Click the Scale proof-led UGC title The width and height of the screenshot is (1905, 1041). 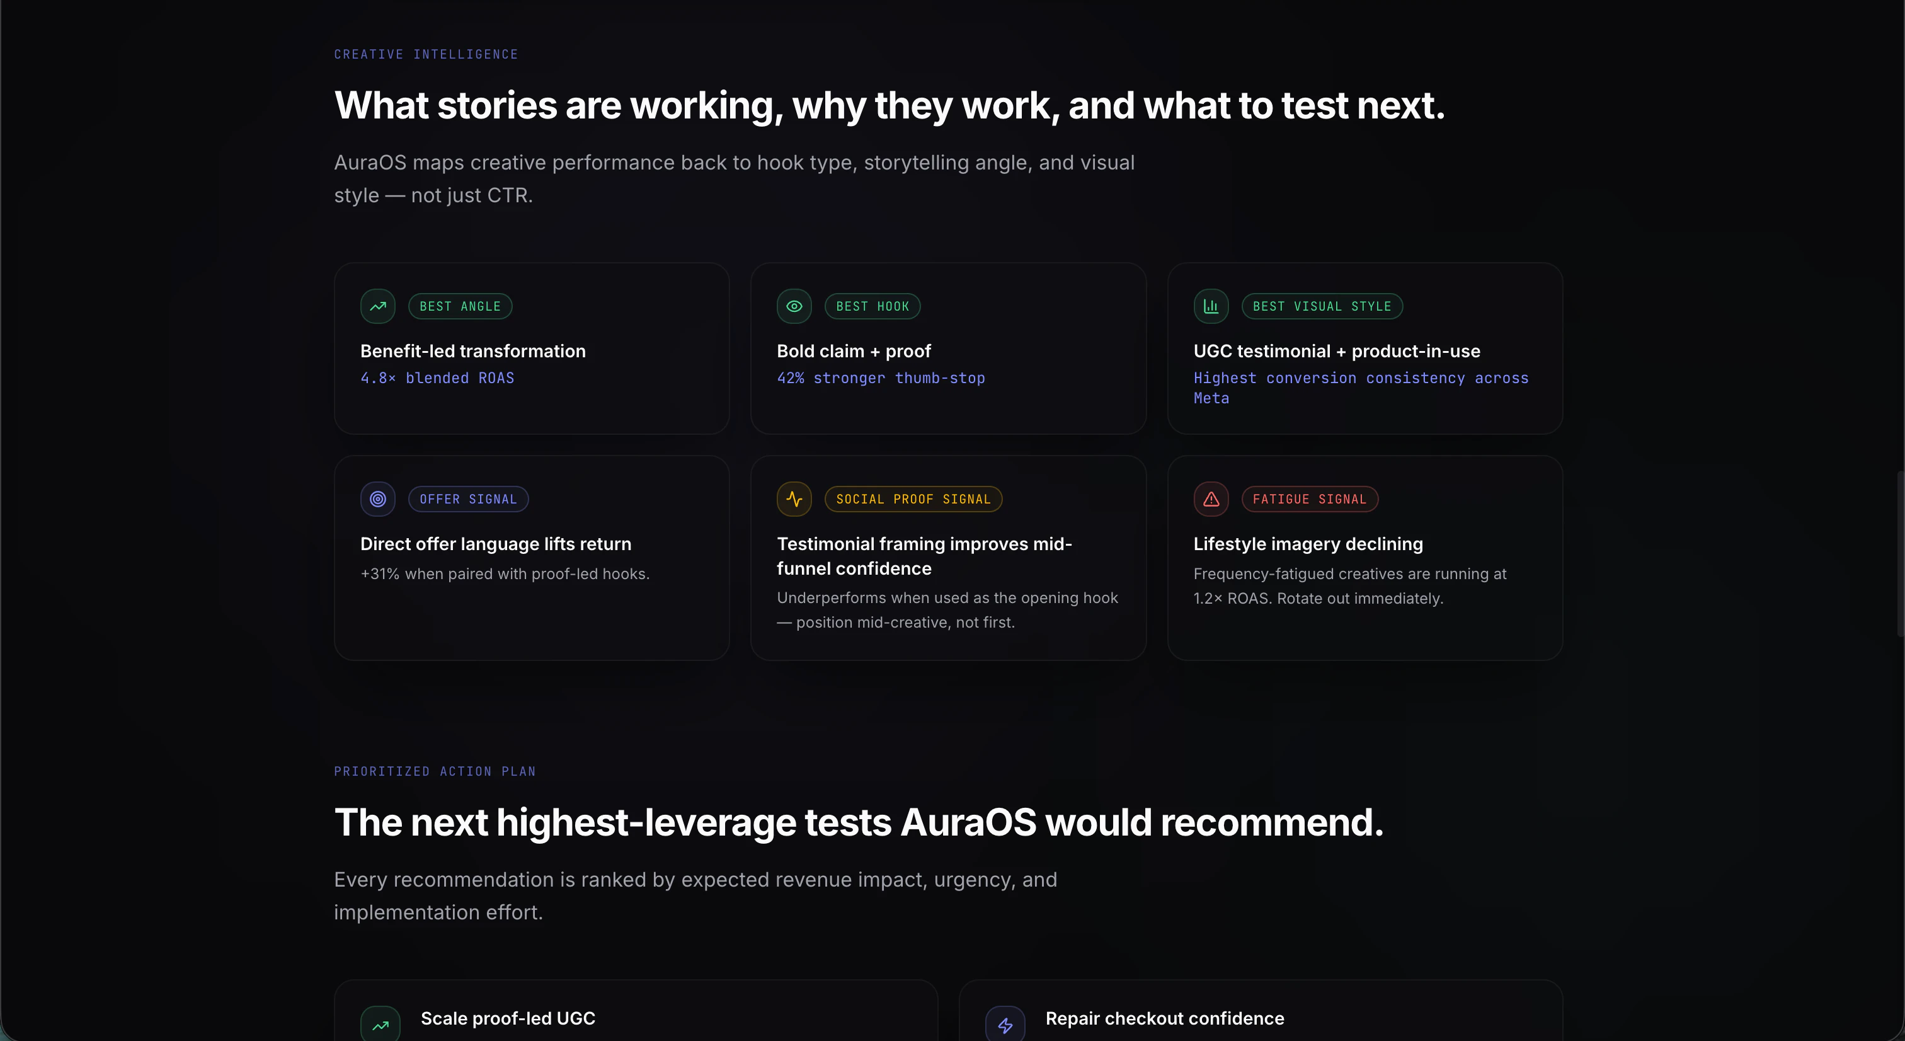coord(508,1019)
